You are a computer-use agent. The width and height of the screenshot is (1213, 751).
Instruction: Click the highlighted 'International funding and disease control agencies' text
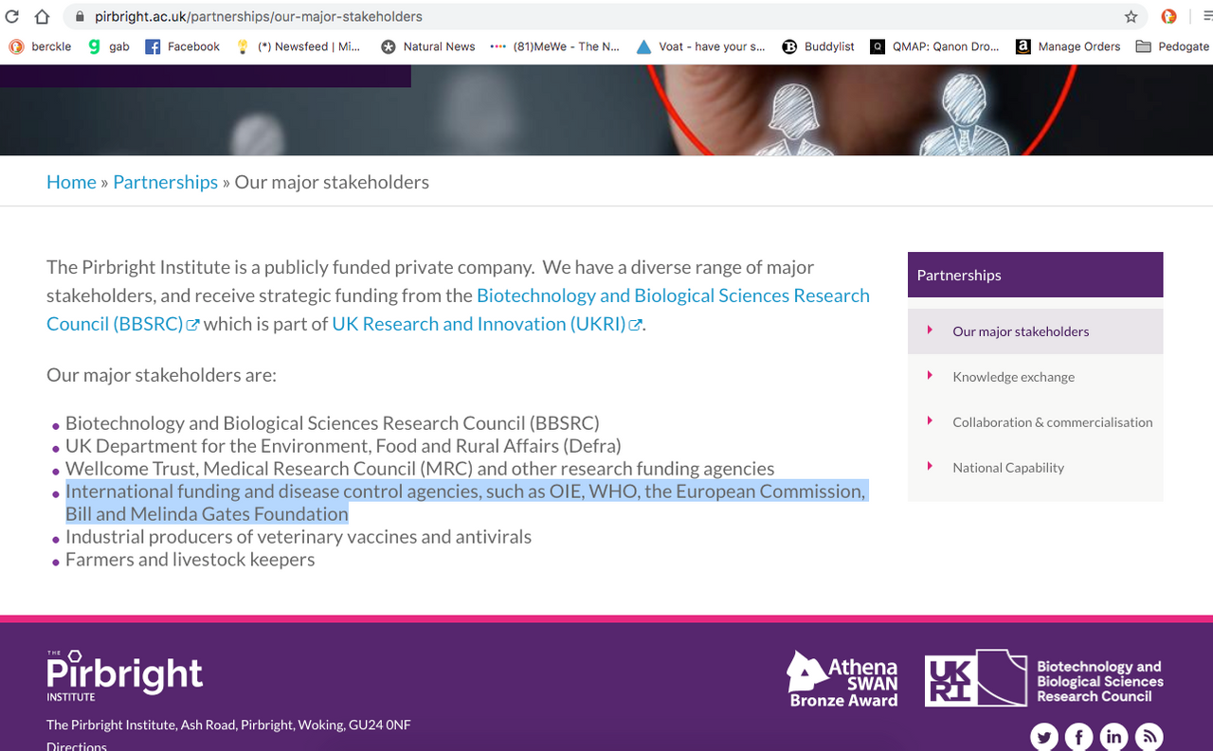tap(465, 503)
